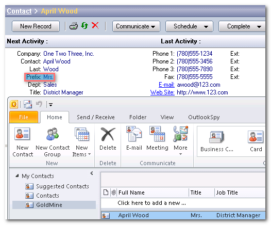Viewport: 271px width, 225px height.
Task: Select the April Wood contact row
Action: click(x=183, y=215)
